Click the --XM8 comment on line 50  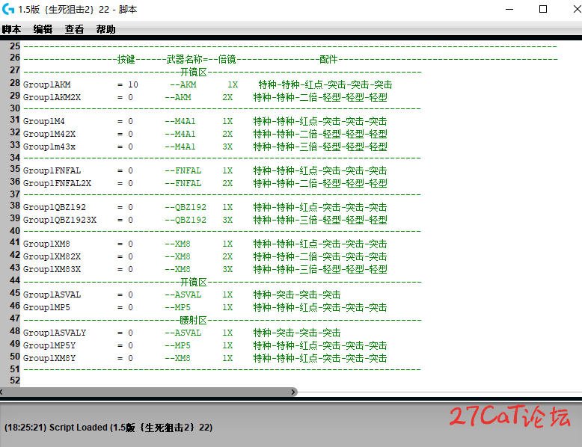177,358
